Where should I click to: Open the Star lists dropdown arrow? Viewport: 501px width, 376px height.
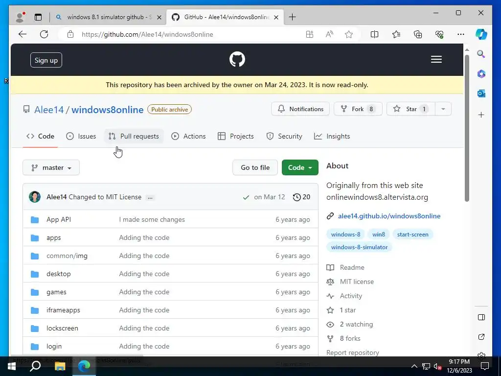click(x=443, y=109)
